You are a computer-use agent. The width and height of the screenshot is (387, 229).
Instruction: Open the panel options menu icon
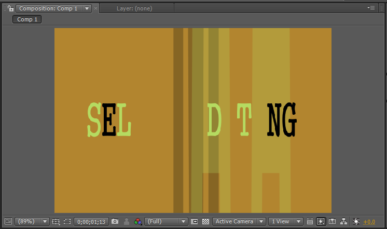click(x=371, y=8)
